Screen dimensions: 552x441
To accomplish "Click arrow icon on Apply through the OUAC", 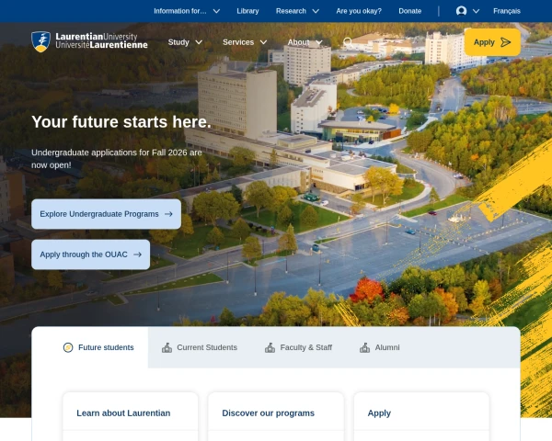I will pos(137,254).
